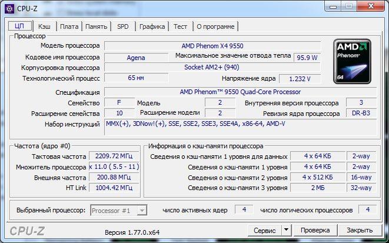
Task: Minimize the CPU-Z window
Action: [x=333, y=6]
